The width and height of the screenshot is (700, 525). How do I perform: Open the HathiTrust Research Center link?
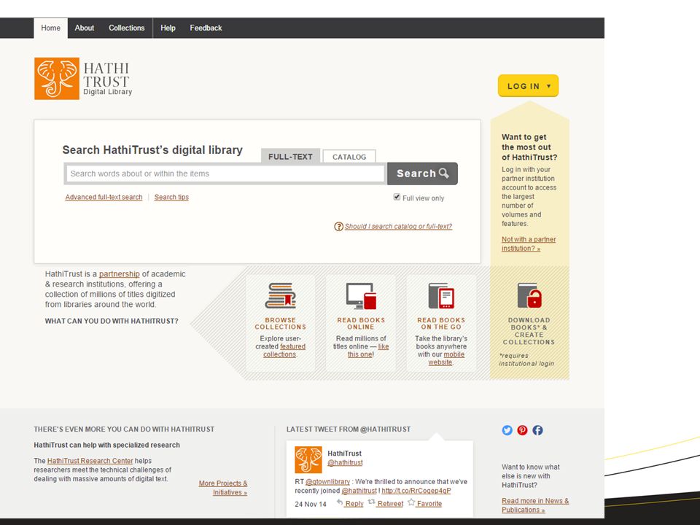(90, 461)
